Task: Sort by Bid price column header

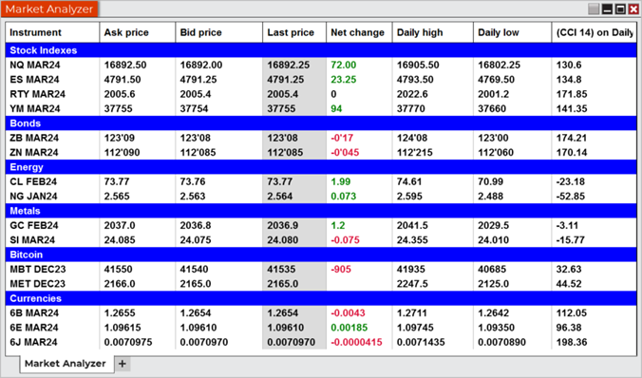Action: pyautogui.click(x=218, y=32)
